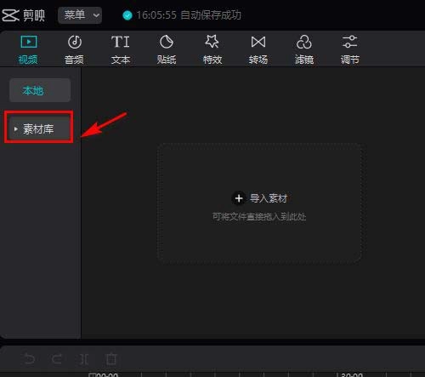Image resolution: width=425 pixels, height=377 pixels.
Task: Open the 调节 adjustment sliders icon
Action: click(x=349, y=42)
